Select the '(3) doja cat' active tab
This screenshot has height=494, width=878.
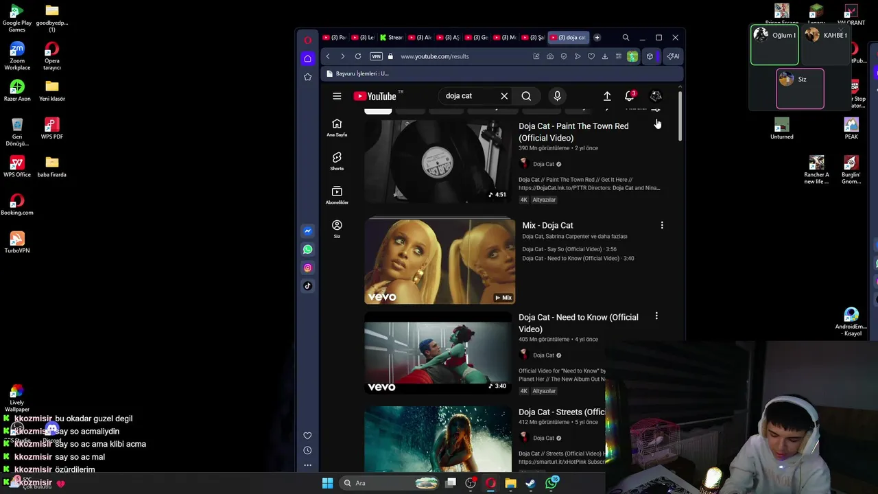569,38
